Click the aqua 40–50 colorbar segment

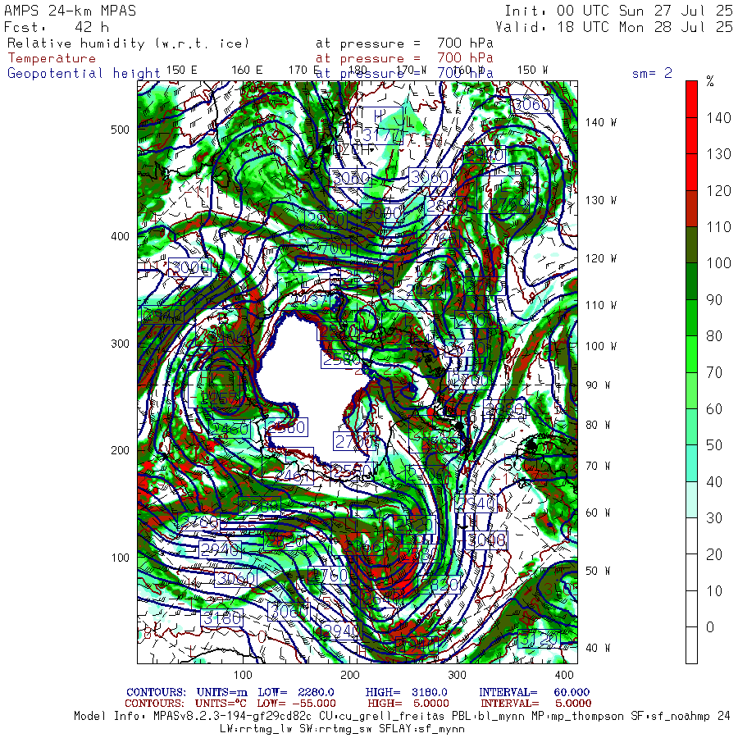point(691,463)
